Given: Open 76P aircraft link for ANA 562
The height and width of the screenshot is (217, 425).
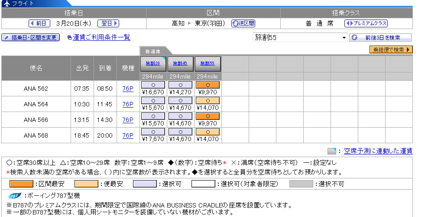Looking at the screenshot, I should coord(128,89).
